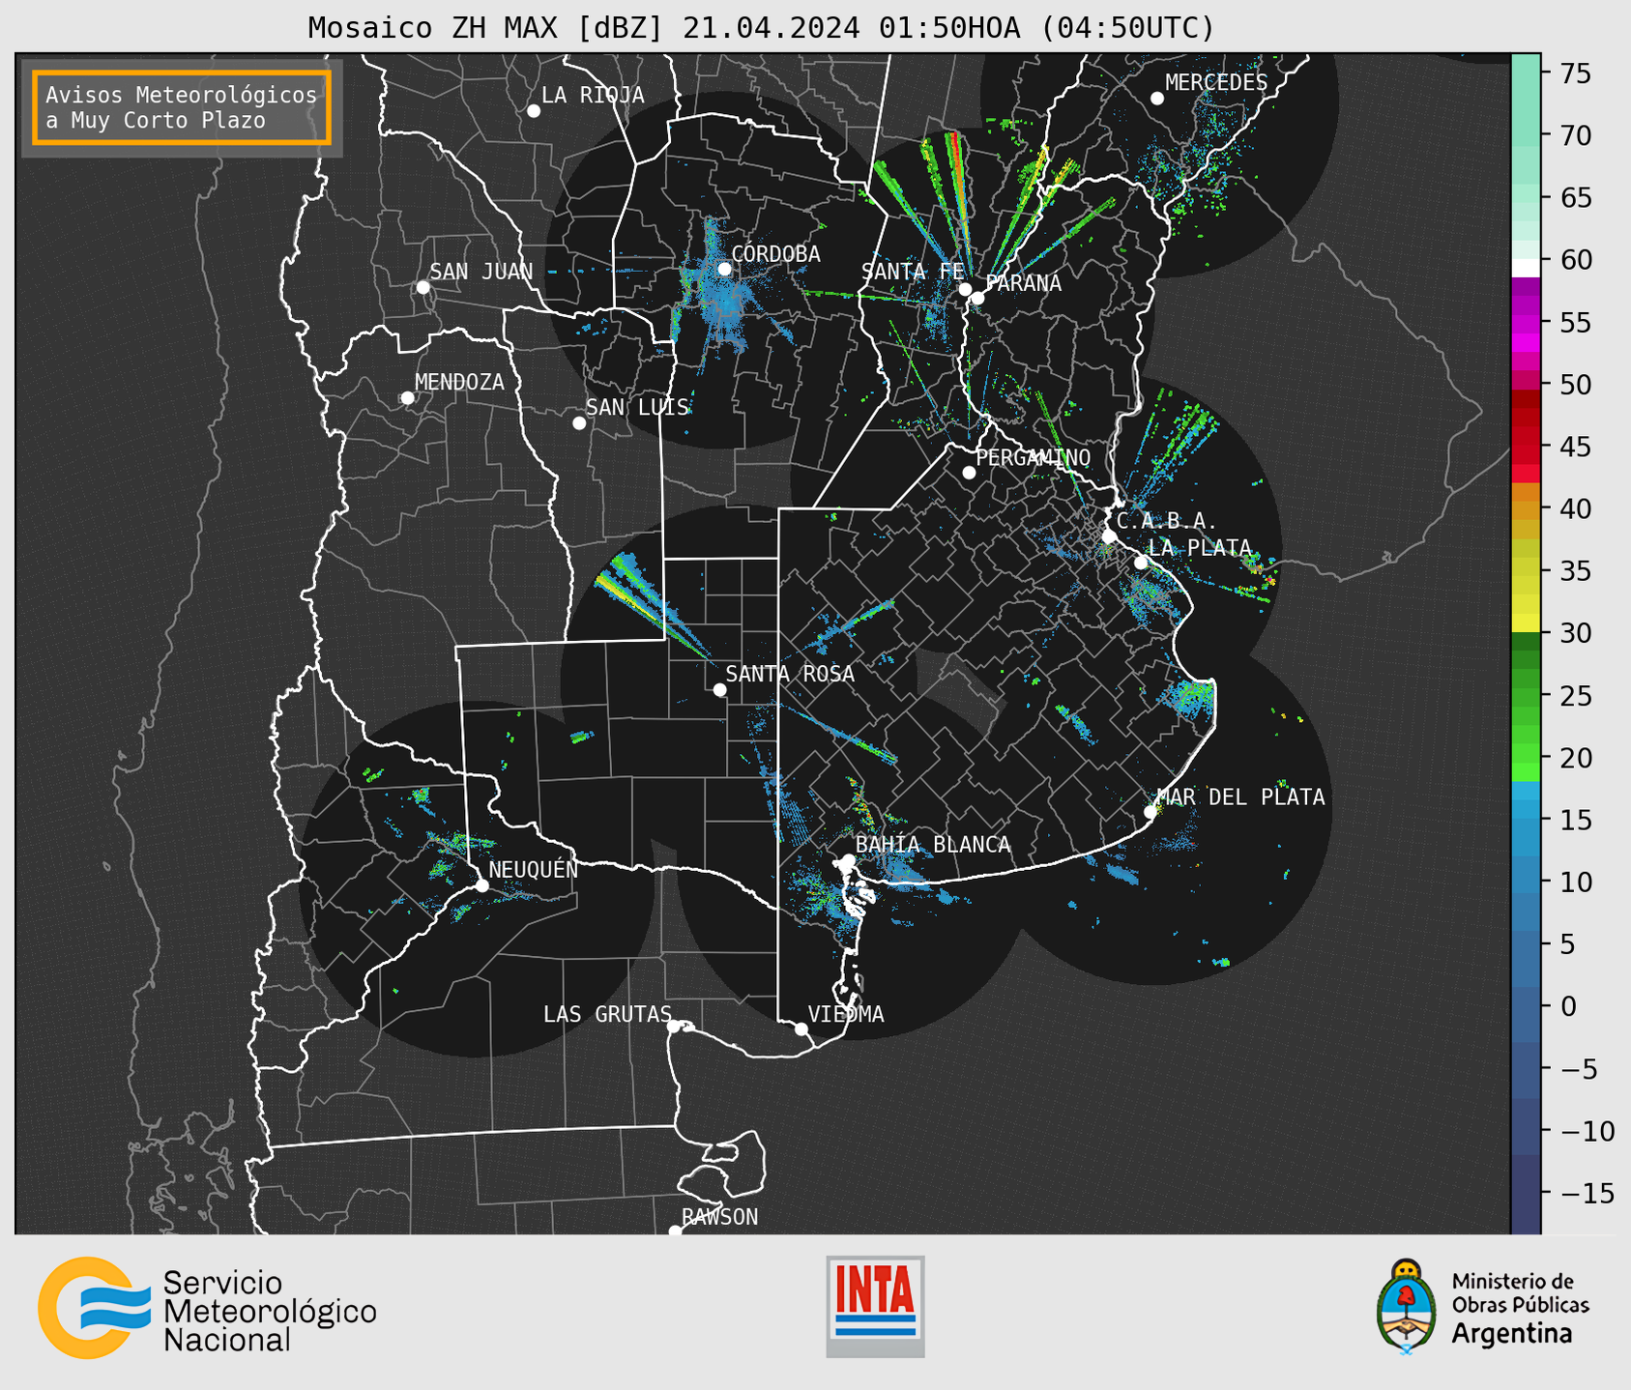Click the -15 dBZ colorbar label
1631x1390 pixels.
click(1586, 1193)
